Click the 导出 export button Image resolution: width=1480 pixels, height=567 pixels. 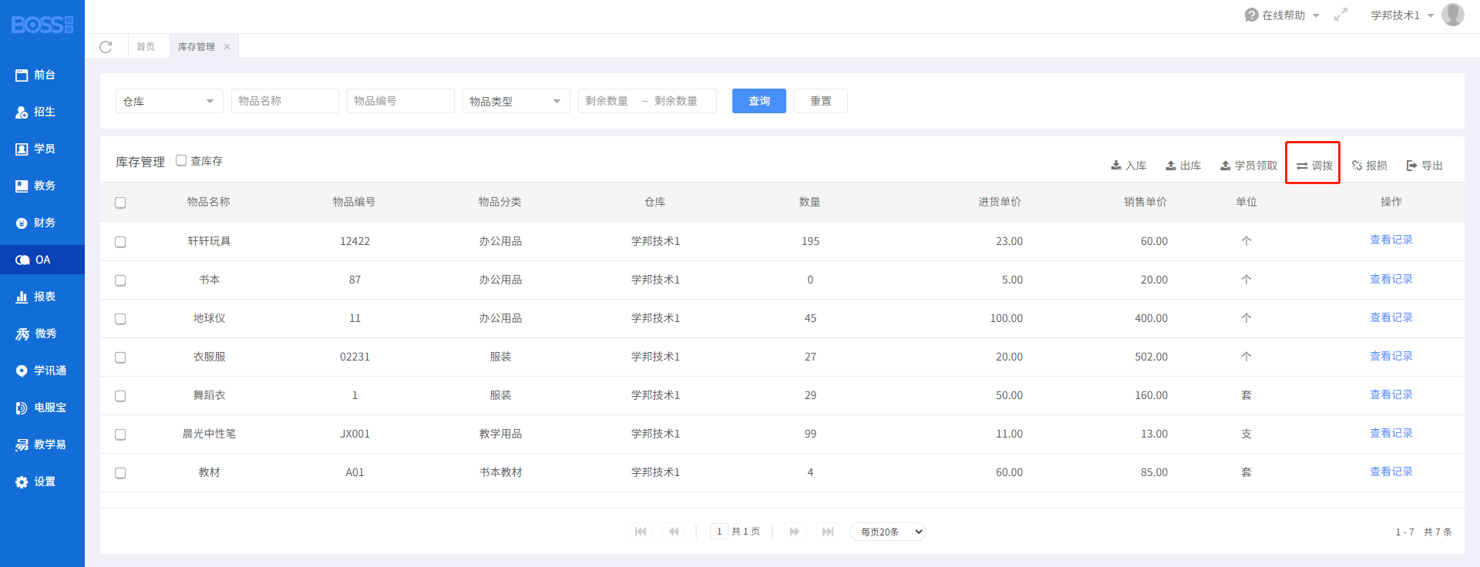(x=1424, y=166)
